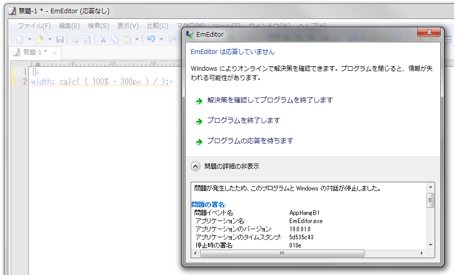Choose プログラムを終了します option

244,120
